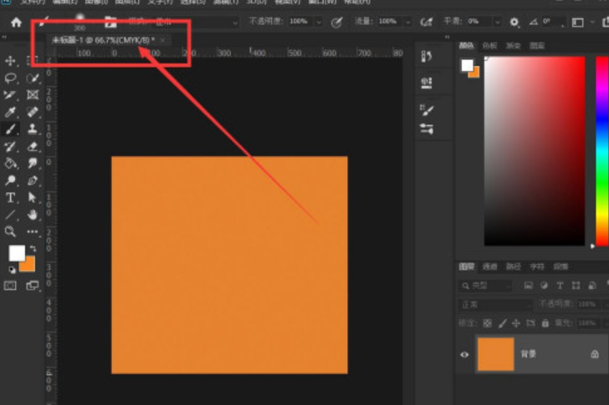Toggle lock all padlock
The height and width of the screenshot is (405, 609).
545,323
